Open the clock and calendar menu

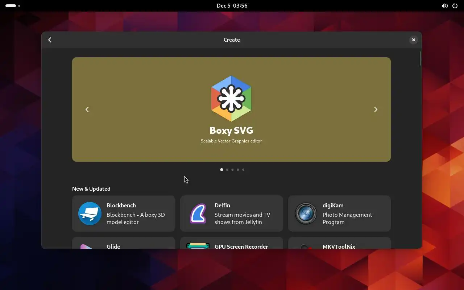click(x=232, y=6)
